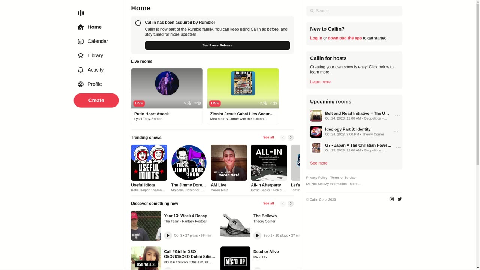Click See Press Release button

point(217,45)
